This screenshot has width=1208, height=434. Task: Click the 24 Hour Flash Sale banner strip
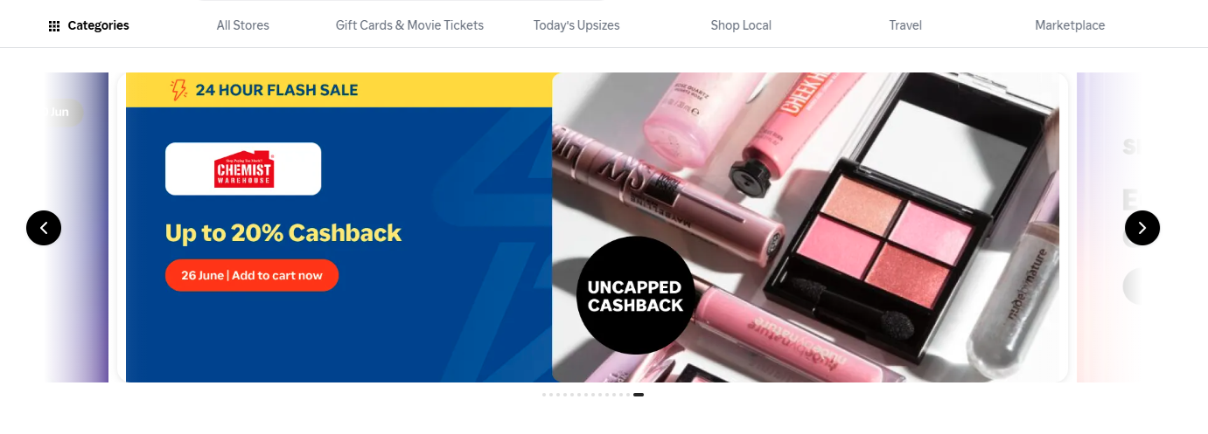pos(339,90)
